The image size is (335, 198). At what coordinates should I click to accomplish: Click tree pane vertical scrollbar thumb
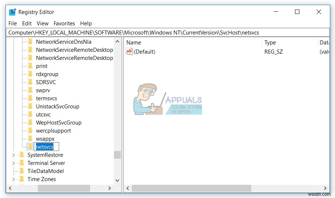(x=117, y=155)
